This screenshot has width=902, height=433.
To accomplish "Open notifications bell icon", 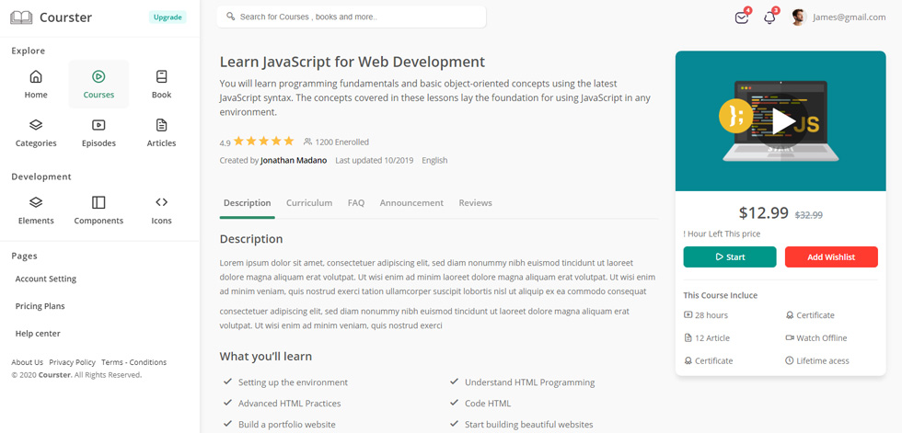I will tap(769, 17).
